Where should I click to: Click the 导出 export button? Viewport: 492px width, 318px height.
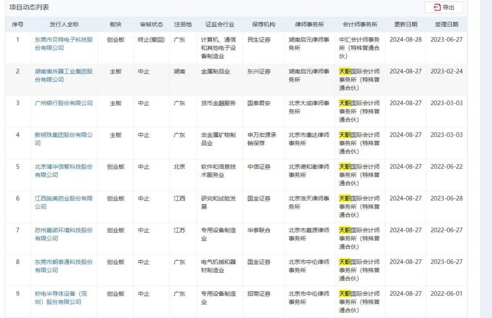click(x=443, y=7)
